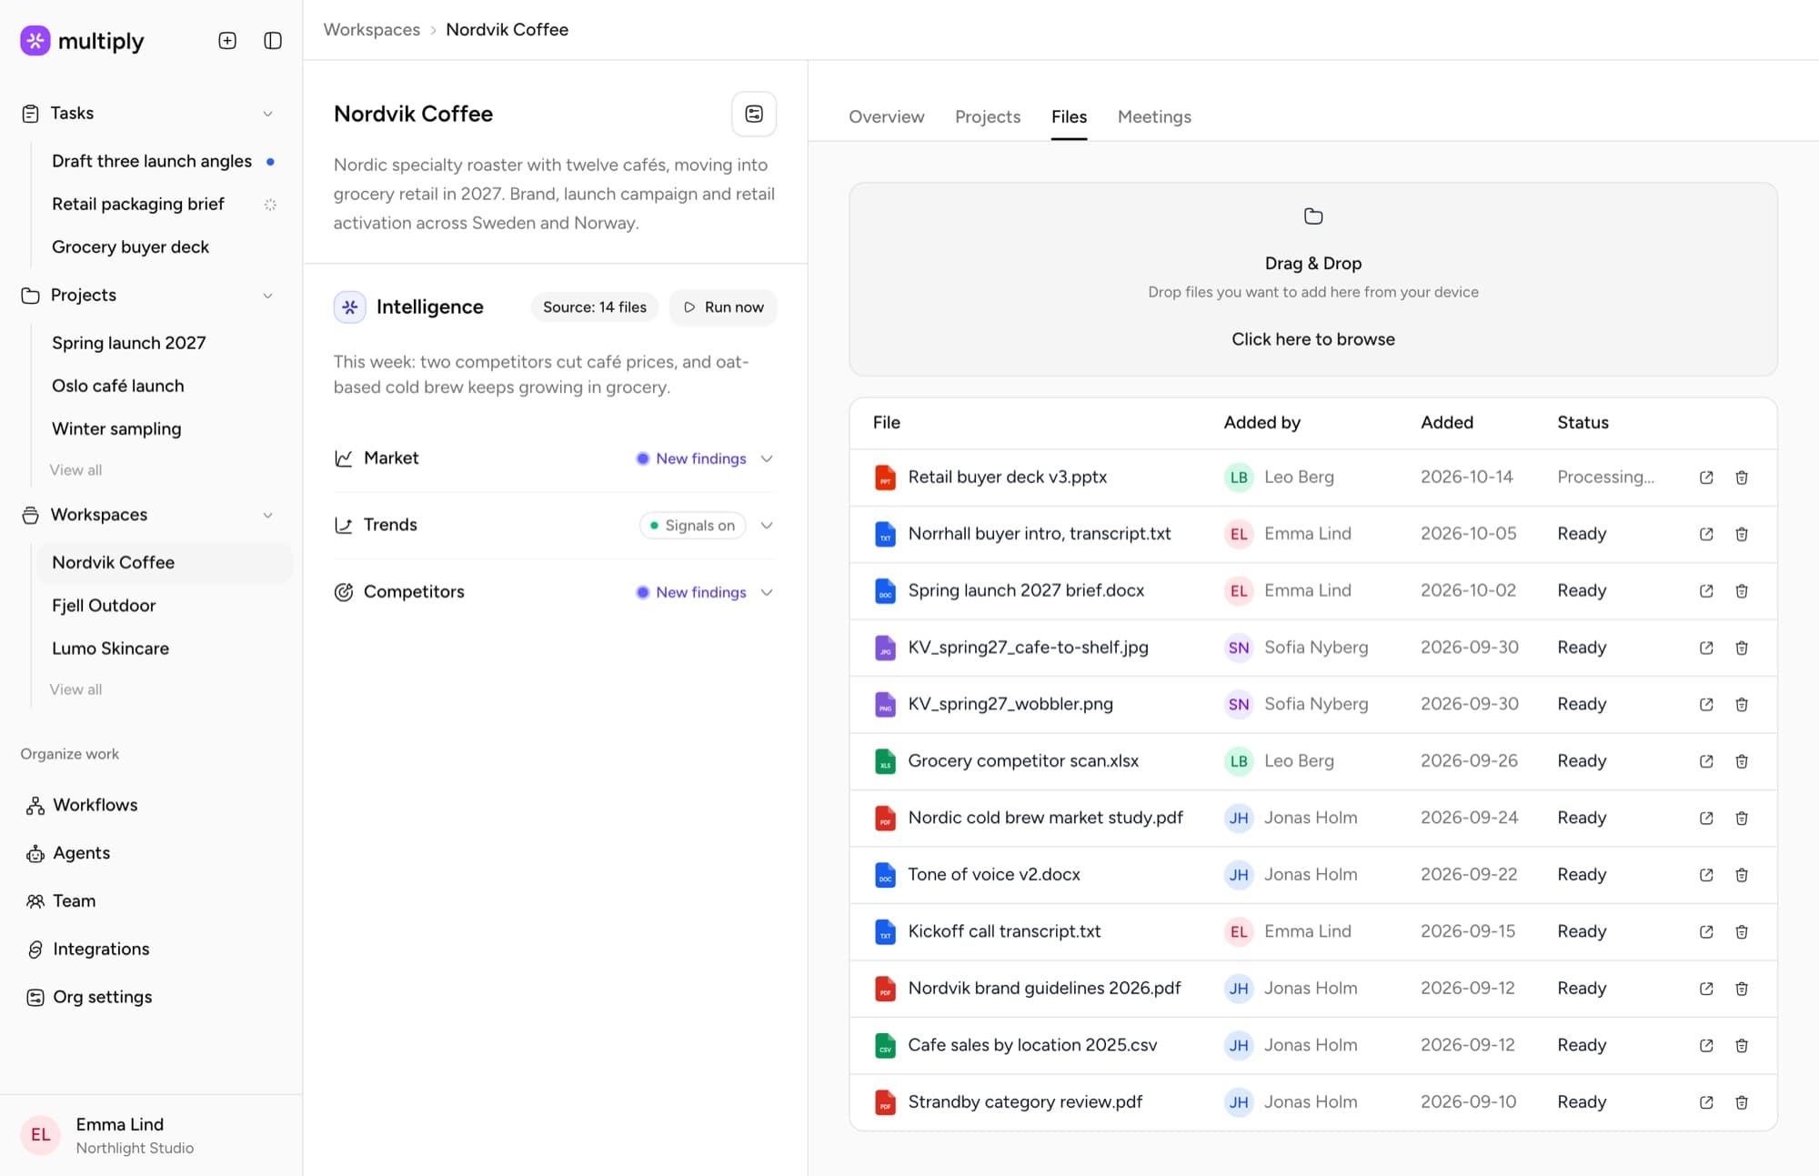Collapse the Tasks section chevron
The width and height of the screenshot is (1819, 1176).
(x=267, y=114)
